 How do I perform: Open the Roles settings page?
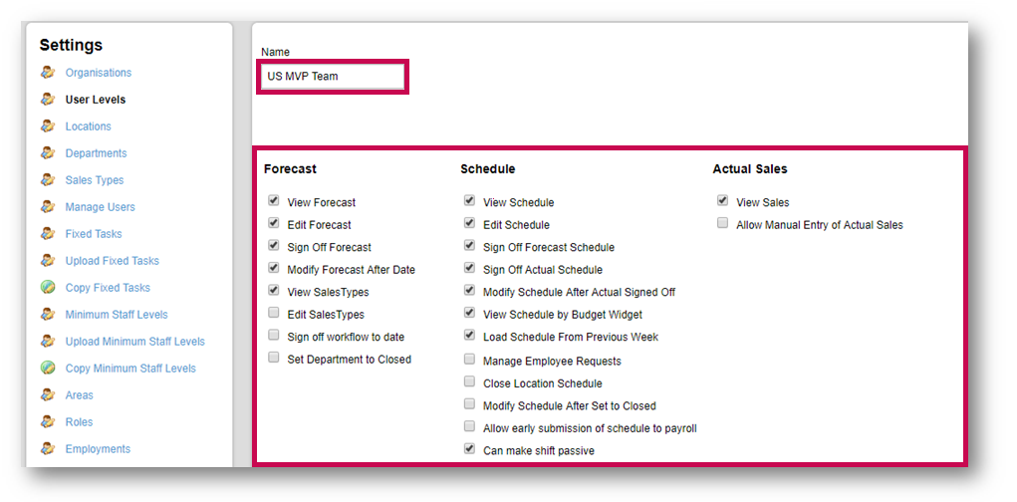coord(80,422)
